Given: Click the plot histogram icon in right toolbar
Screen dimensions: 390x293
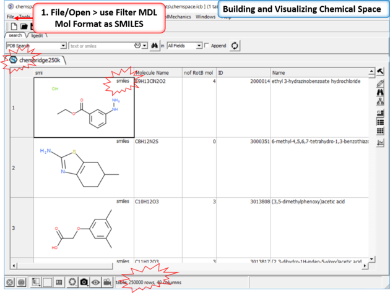Looking at the screenshot, I should [381, 142].
